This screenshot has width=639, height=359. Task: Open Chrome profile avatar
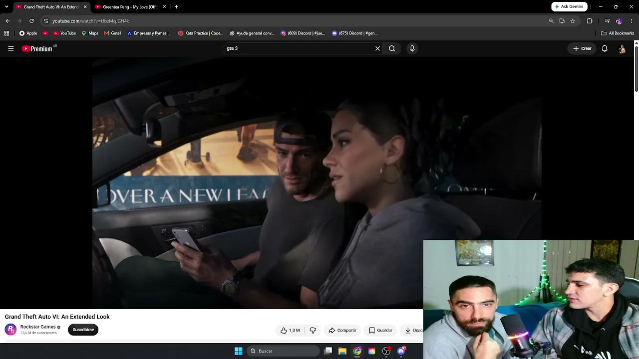point(619,21)
